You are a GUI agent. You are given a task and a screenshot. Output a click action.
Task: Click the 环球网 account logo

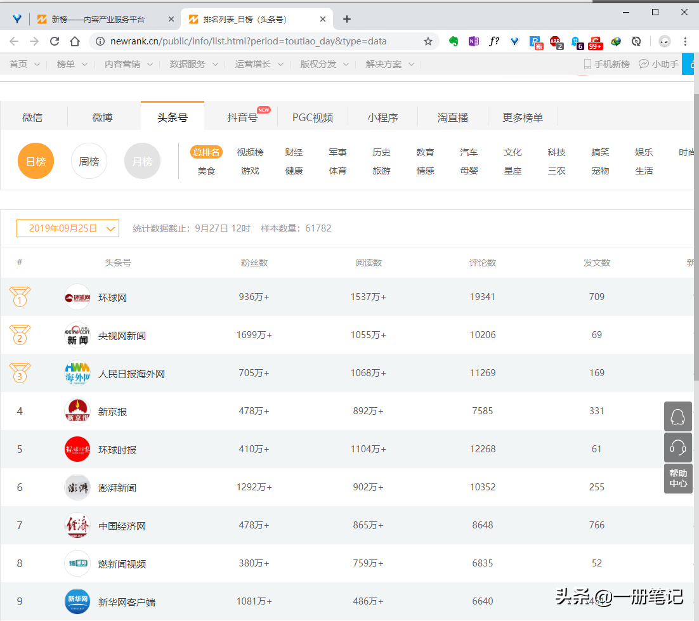click(77, 297)
